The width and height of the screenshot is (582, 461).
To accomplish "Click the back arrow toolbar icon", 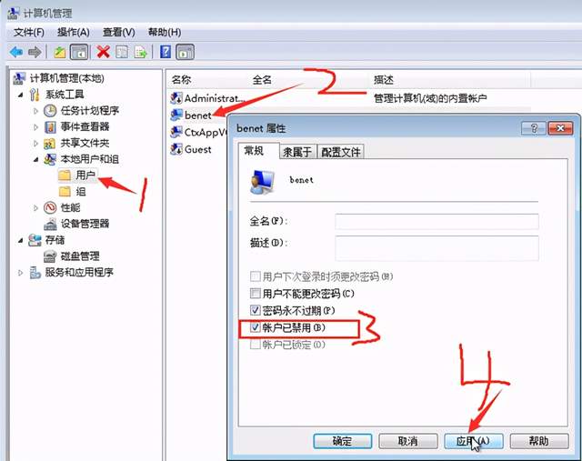I will [16, 53].
